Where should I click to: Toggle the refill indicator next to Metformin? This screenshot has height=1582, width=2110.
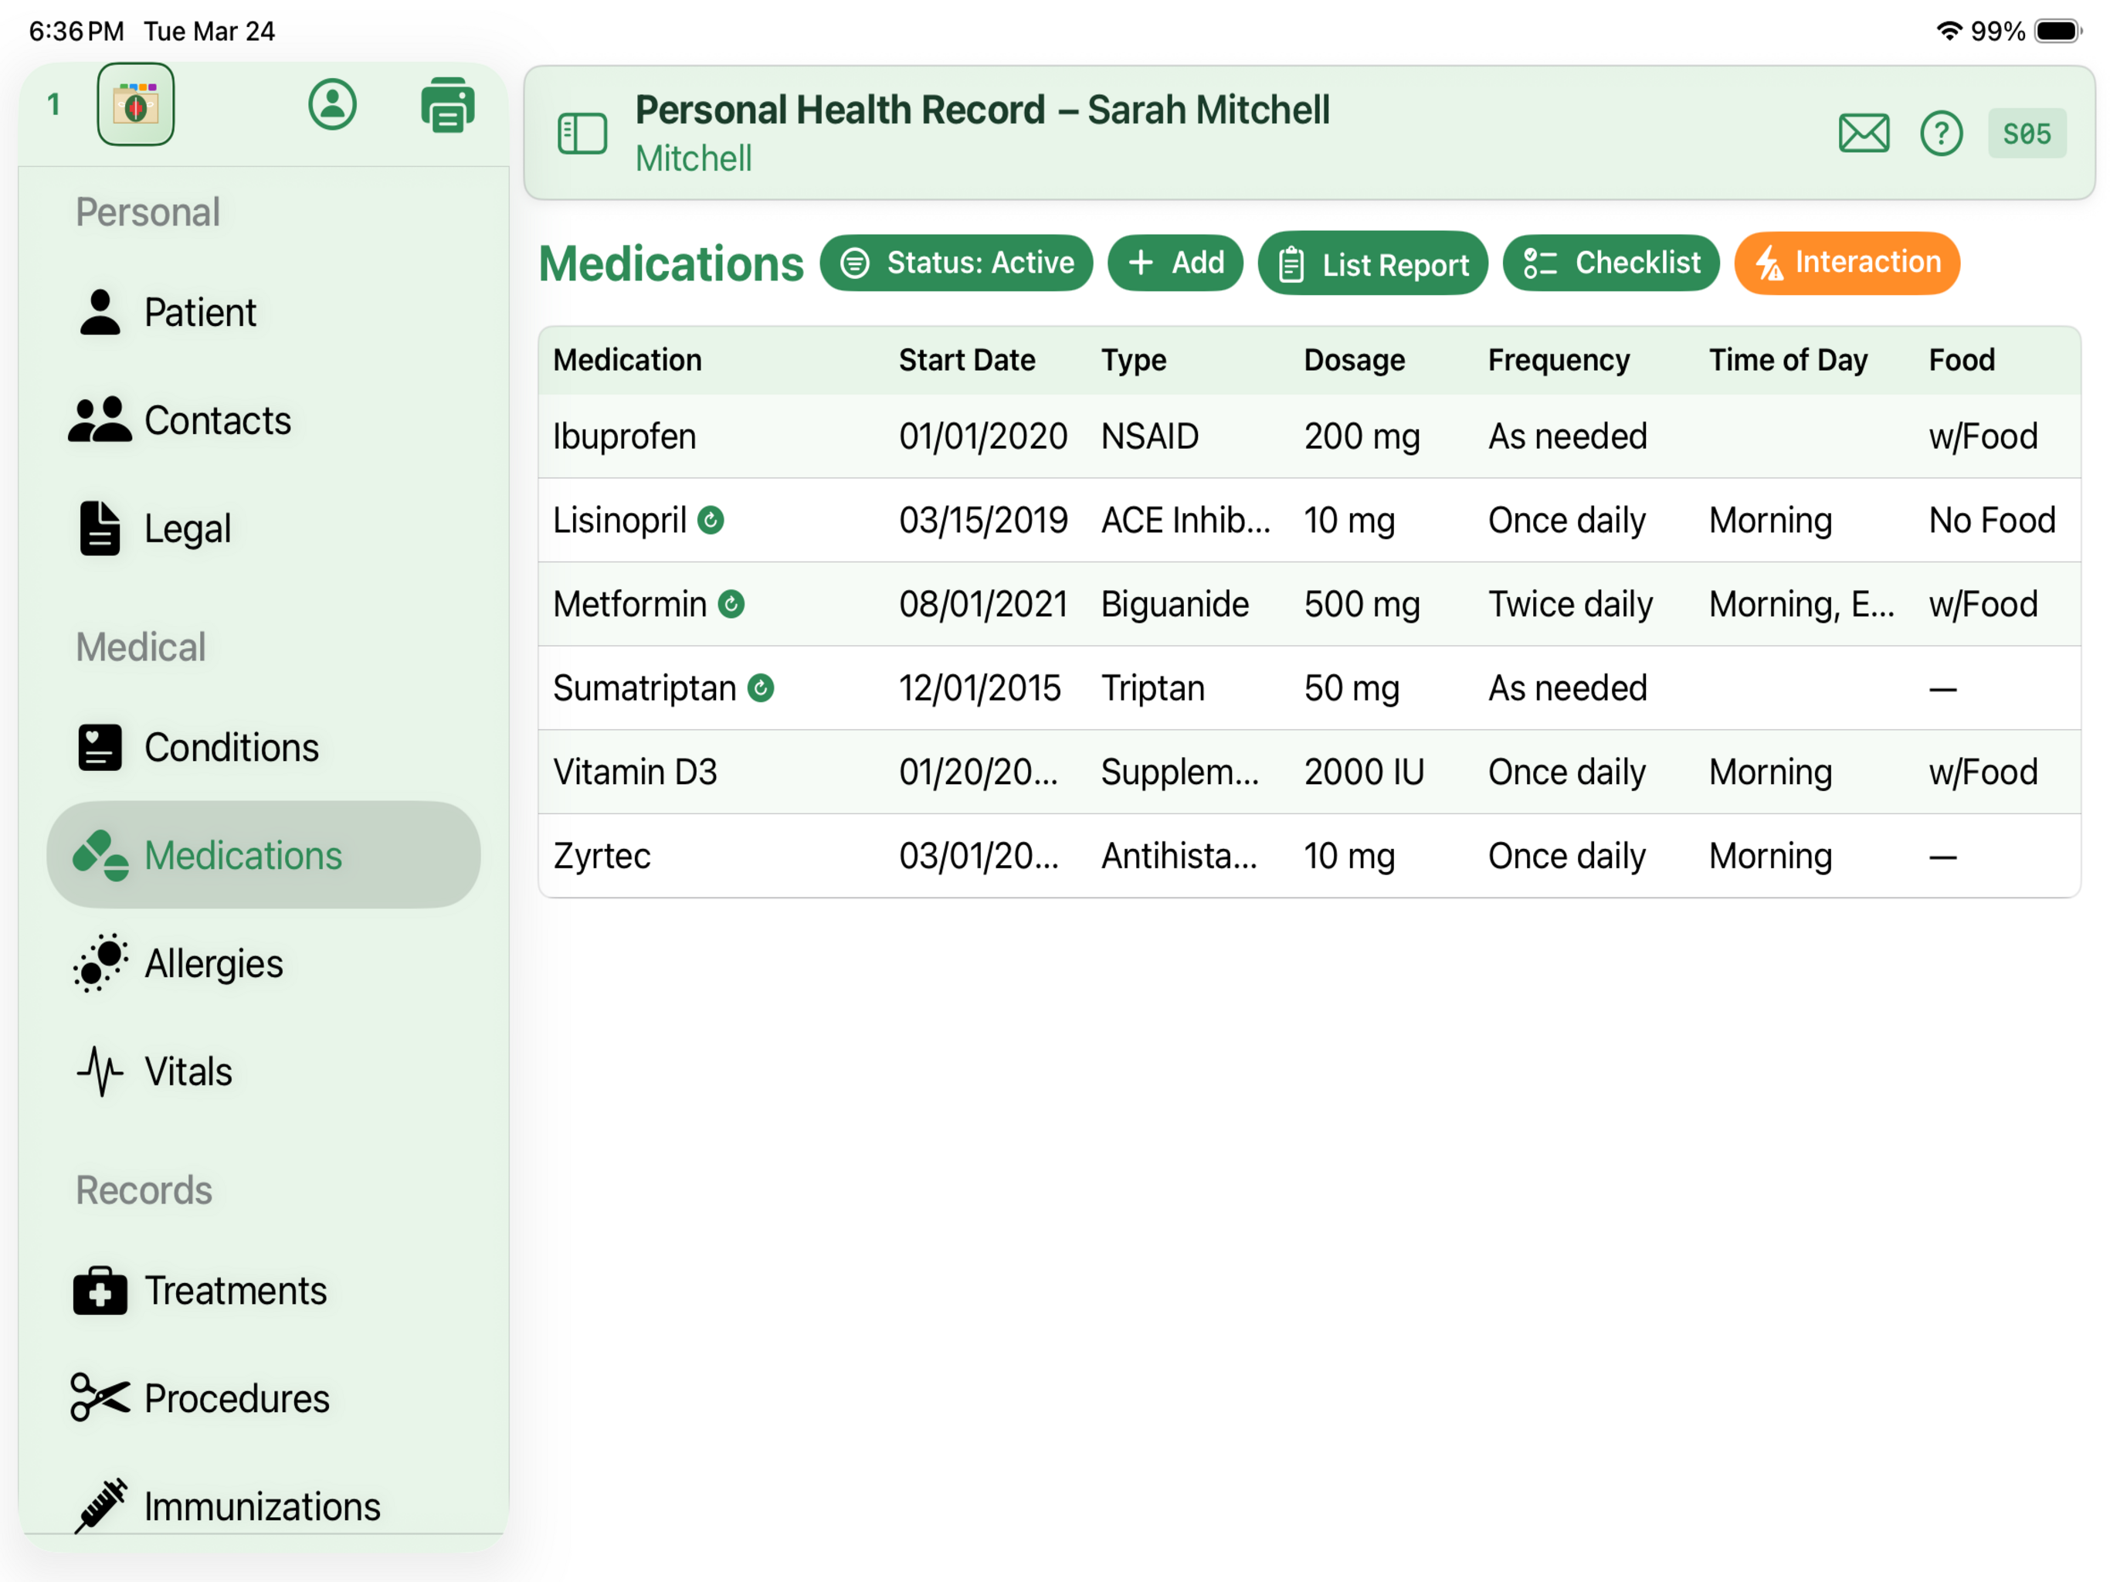pos(731,603)
